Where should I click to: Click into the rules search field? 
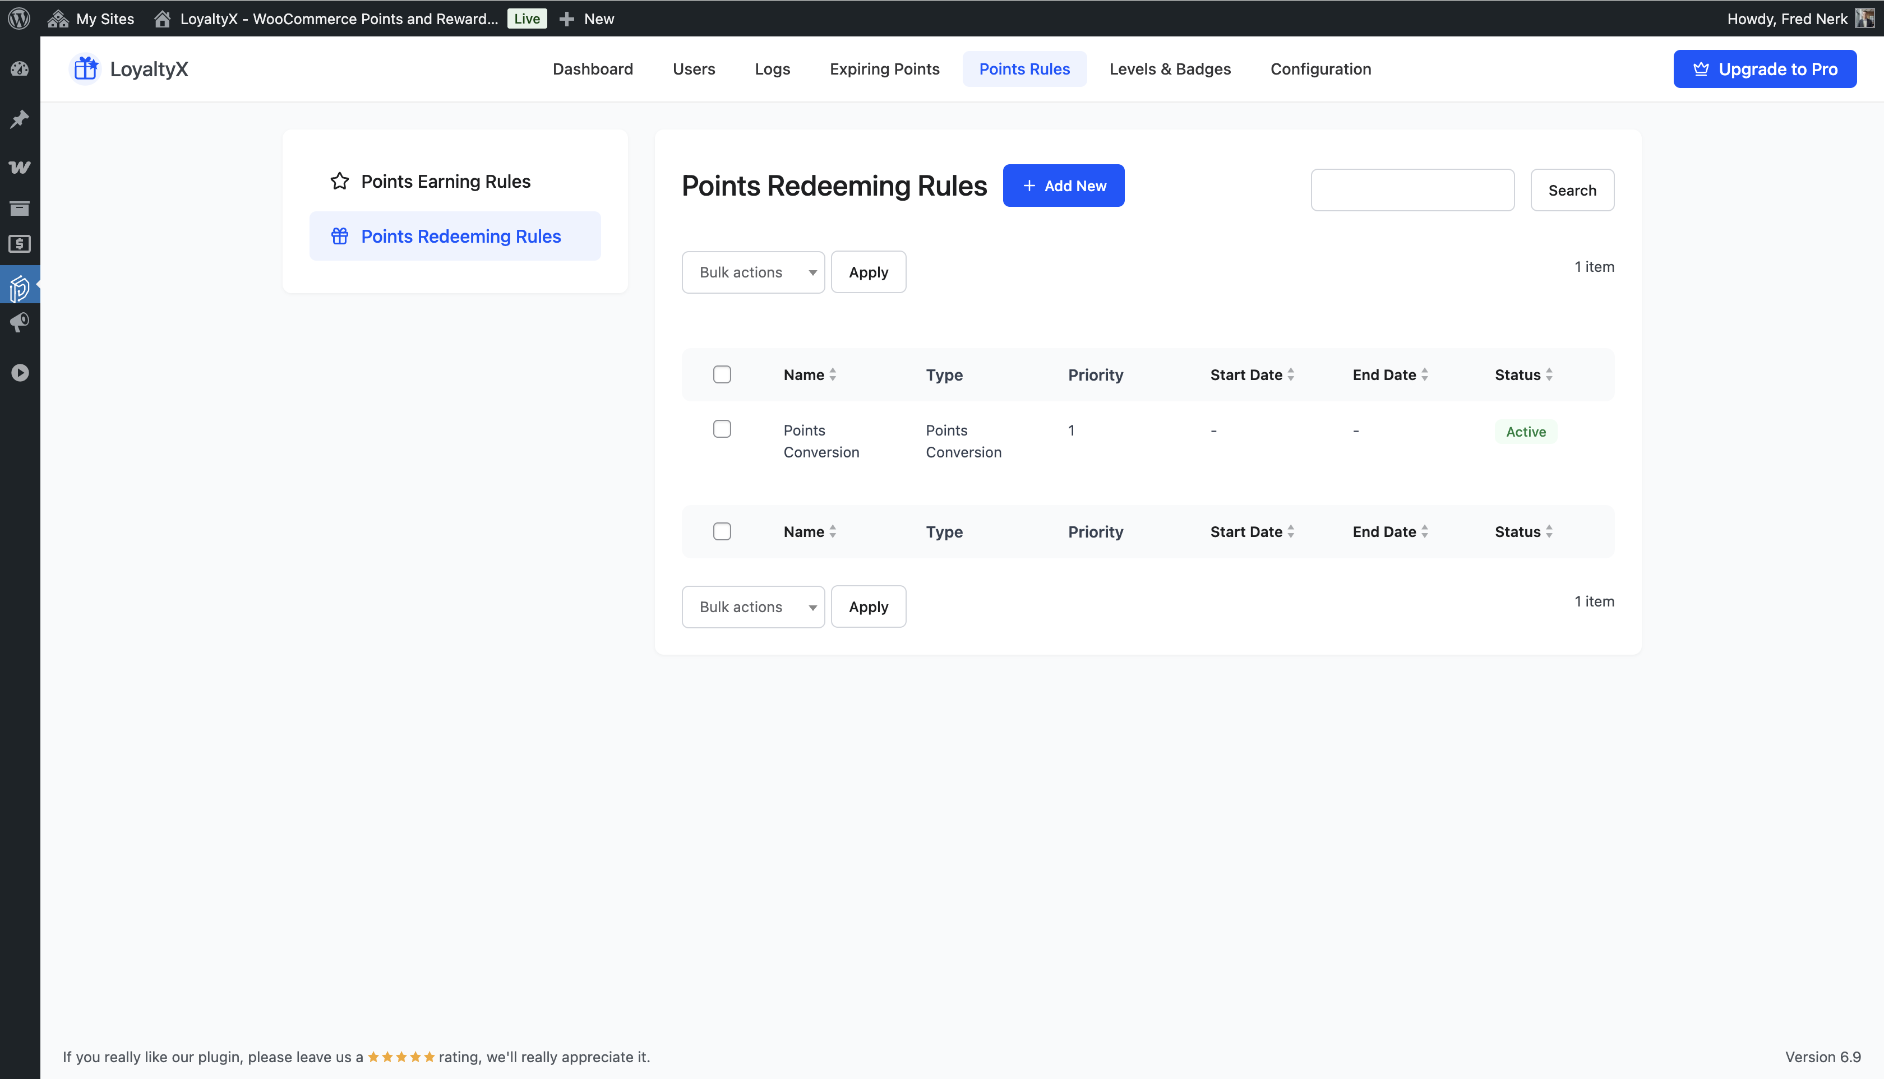point(1412,191)
